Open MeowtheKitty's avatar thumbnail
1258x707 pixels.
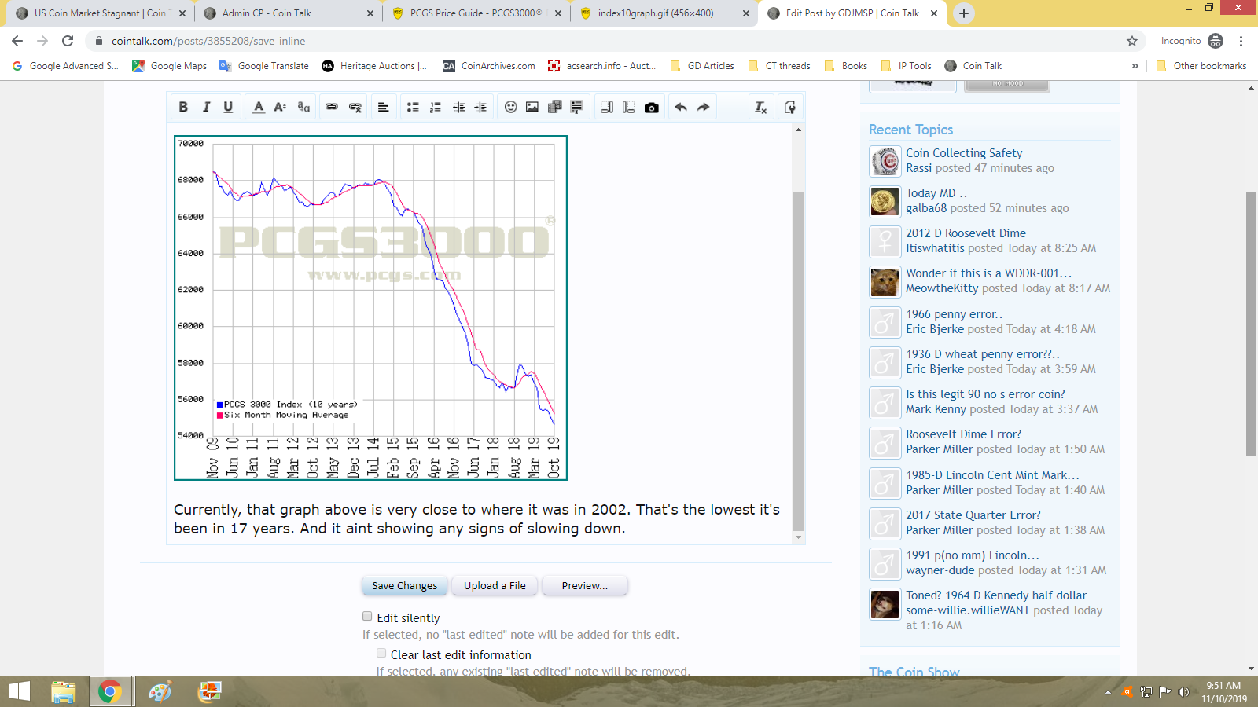point(885,282)
